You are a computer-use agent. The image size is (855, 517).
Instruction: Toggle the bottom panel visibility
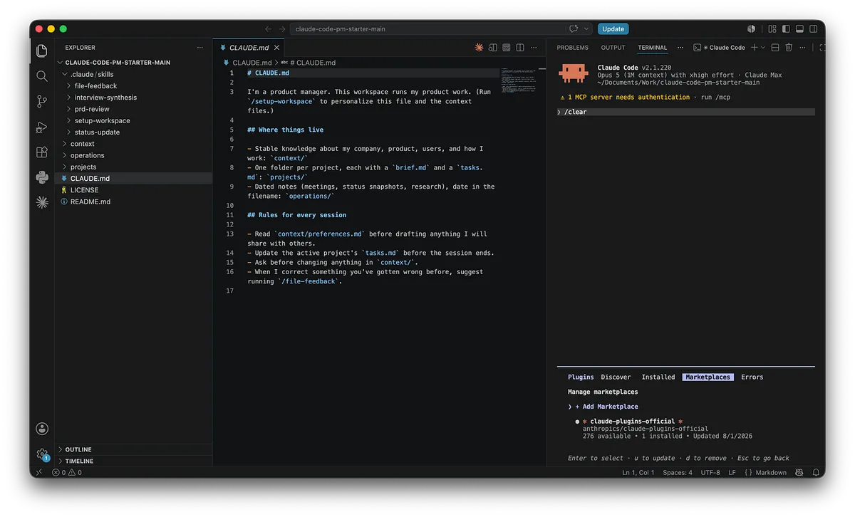click(799, 29)
